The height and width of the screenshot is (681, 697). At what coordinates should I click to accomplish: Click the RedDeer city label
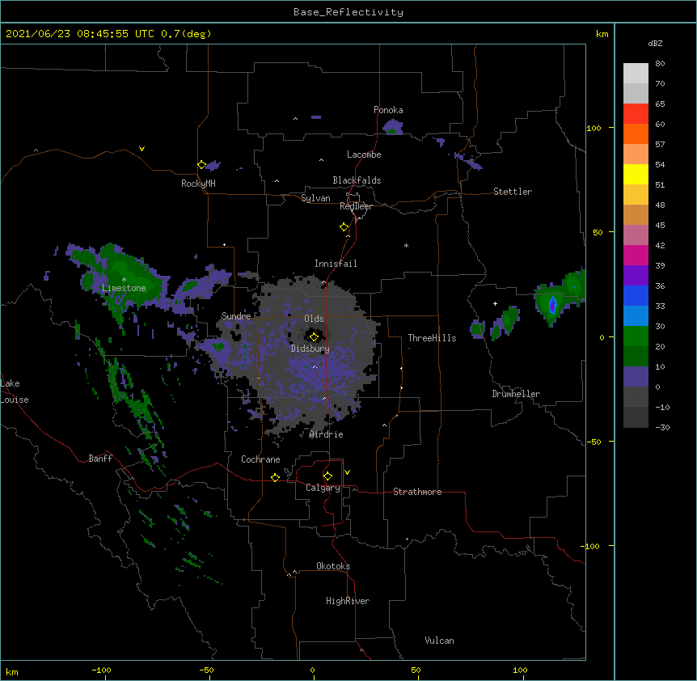point(356,206)
